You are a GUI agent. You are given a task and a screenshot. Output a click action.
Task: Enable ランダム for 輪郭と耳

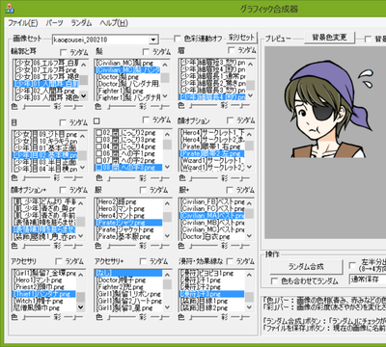[64, 52]
